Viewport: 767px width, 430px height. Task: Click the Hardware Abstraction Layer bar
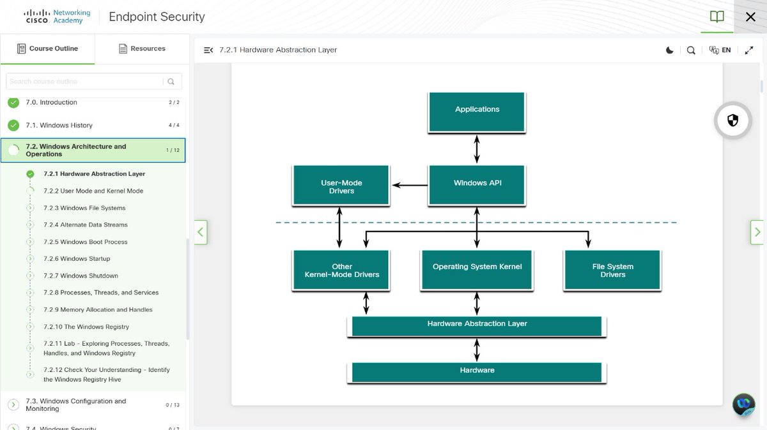477,325
